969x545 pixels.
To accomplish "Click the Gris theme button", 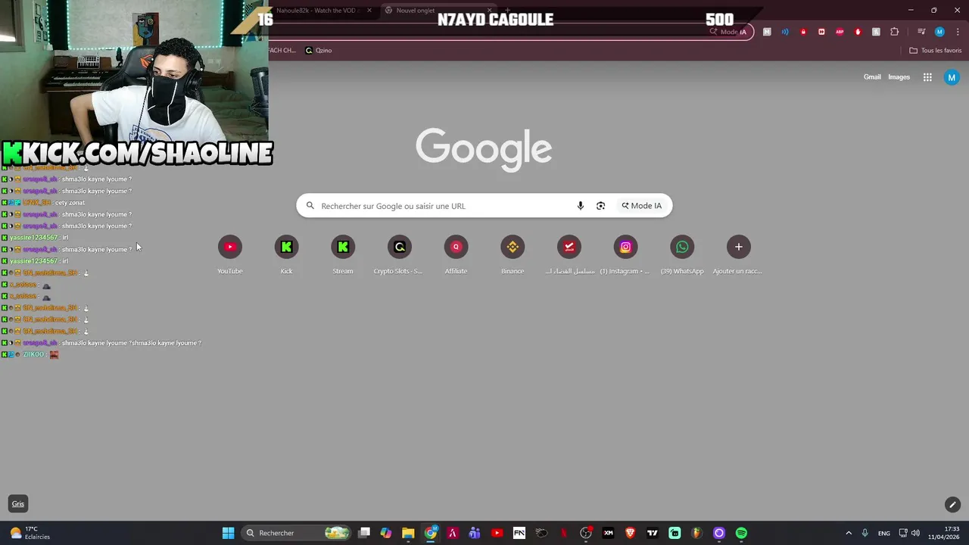I will click(18, 504).
